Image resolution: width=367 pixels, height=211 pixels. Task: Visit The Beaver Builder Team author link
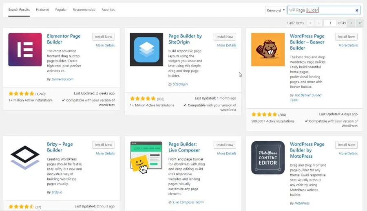306,97
